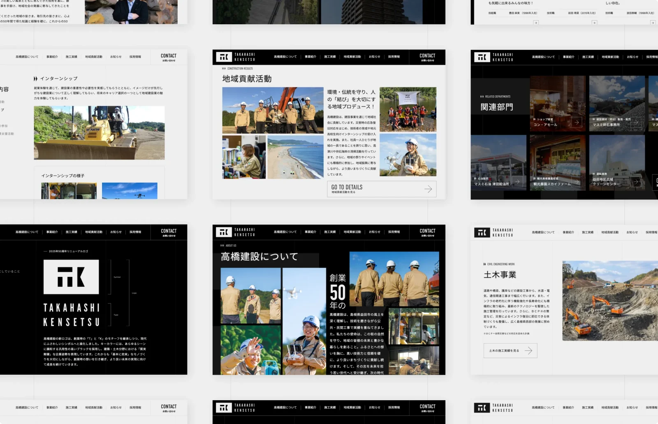This screenshot has width=658, height=424.
Task: Click CONTACT on 地域貢献活動 page header
Action: [x=427, y=57]
